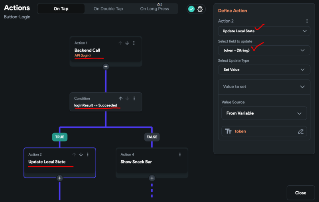Edit the token variable with pencil icon
This screenshot has width=319, height=202.
pyautogui.click(x=301, y=132)
